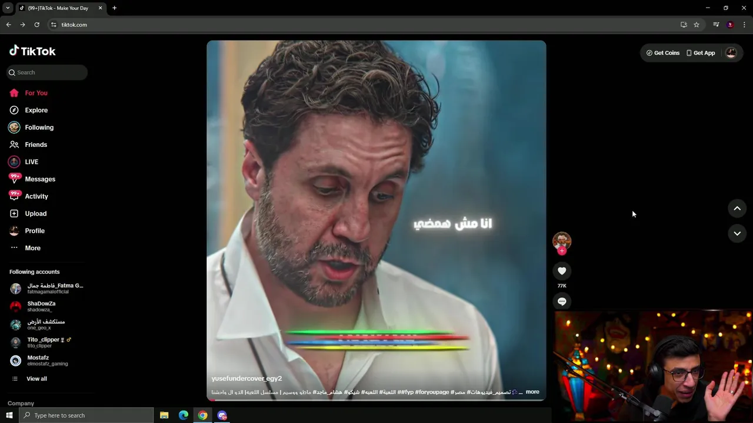Click the Windows taskbar search box

(x=86, y=415)
